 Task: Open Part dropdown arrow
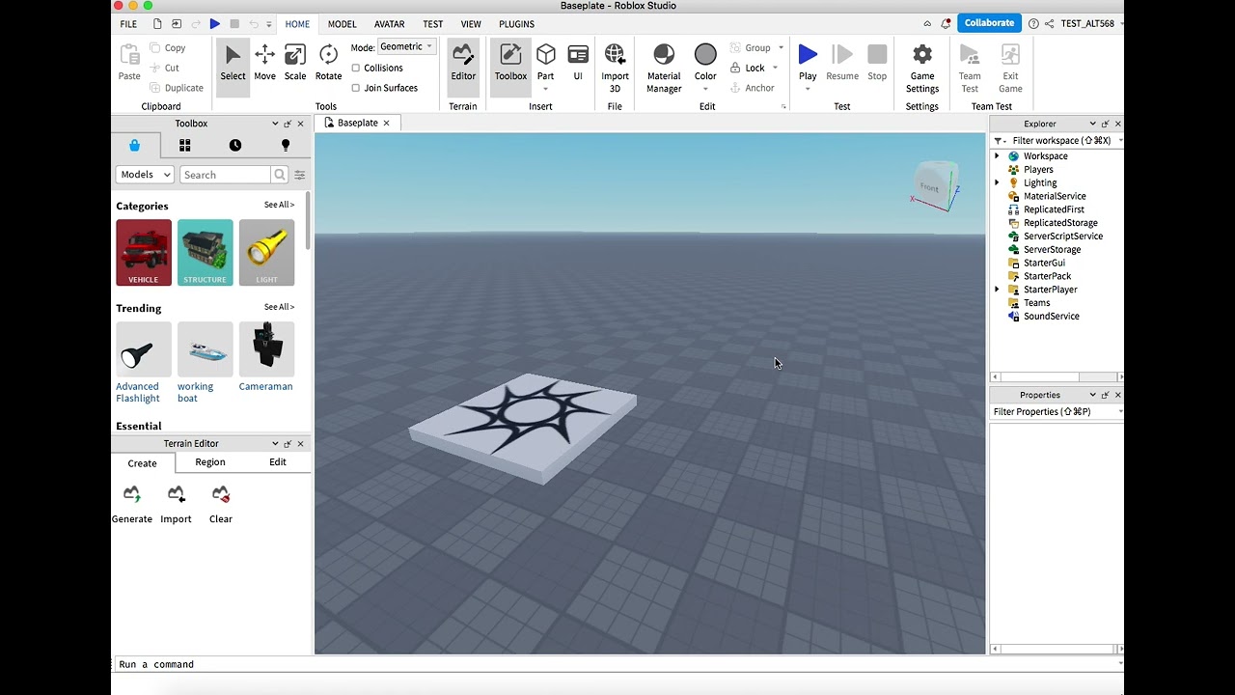click(x=546, y=89)
